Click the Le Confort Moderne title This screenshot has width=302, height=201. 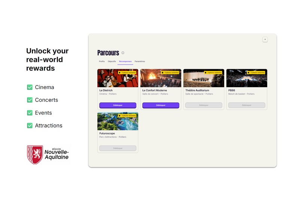click(x=155, y=90)
